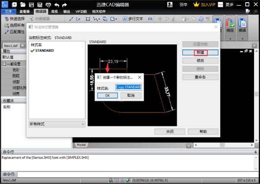Open the 所有样式 filter dropdown
The image size is (260, 184).
point(57,124)
